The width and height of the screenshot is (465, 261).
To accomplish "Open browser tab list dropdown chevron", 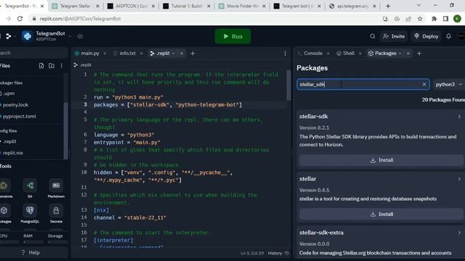I will coord(418,6).
